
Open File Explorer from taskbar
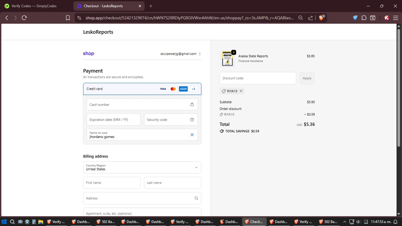[41, 222]
